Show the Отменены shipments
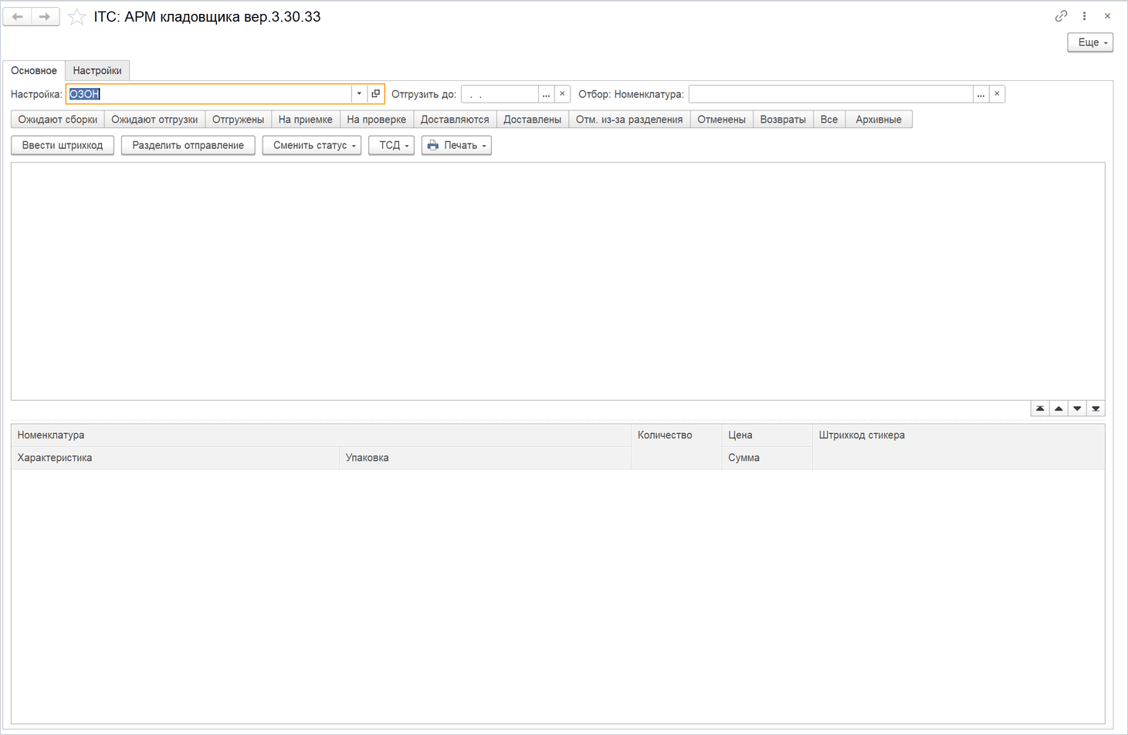This screenshot has width=1128, height=735. pyautogui.click(x=721, y=120)
